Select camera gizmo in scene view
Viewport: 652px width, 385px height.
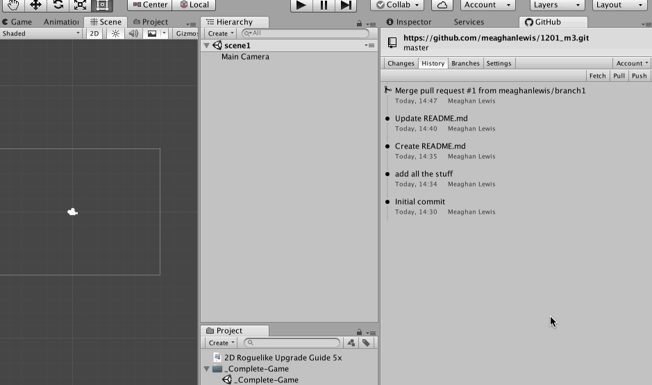point(73,212)
